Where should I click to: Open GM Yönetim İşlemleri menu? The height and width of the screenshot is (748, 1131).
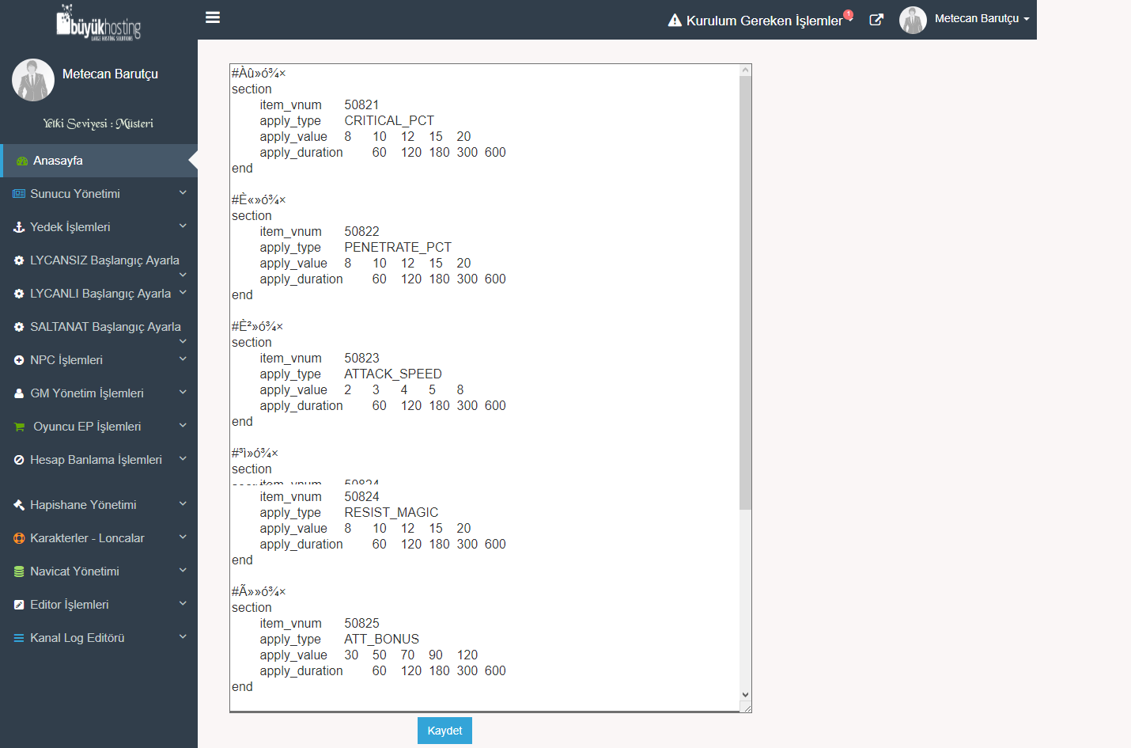pyautogui.click(x=87, y=393)
